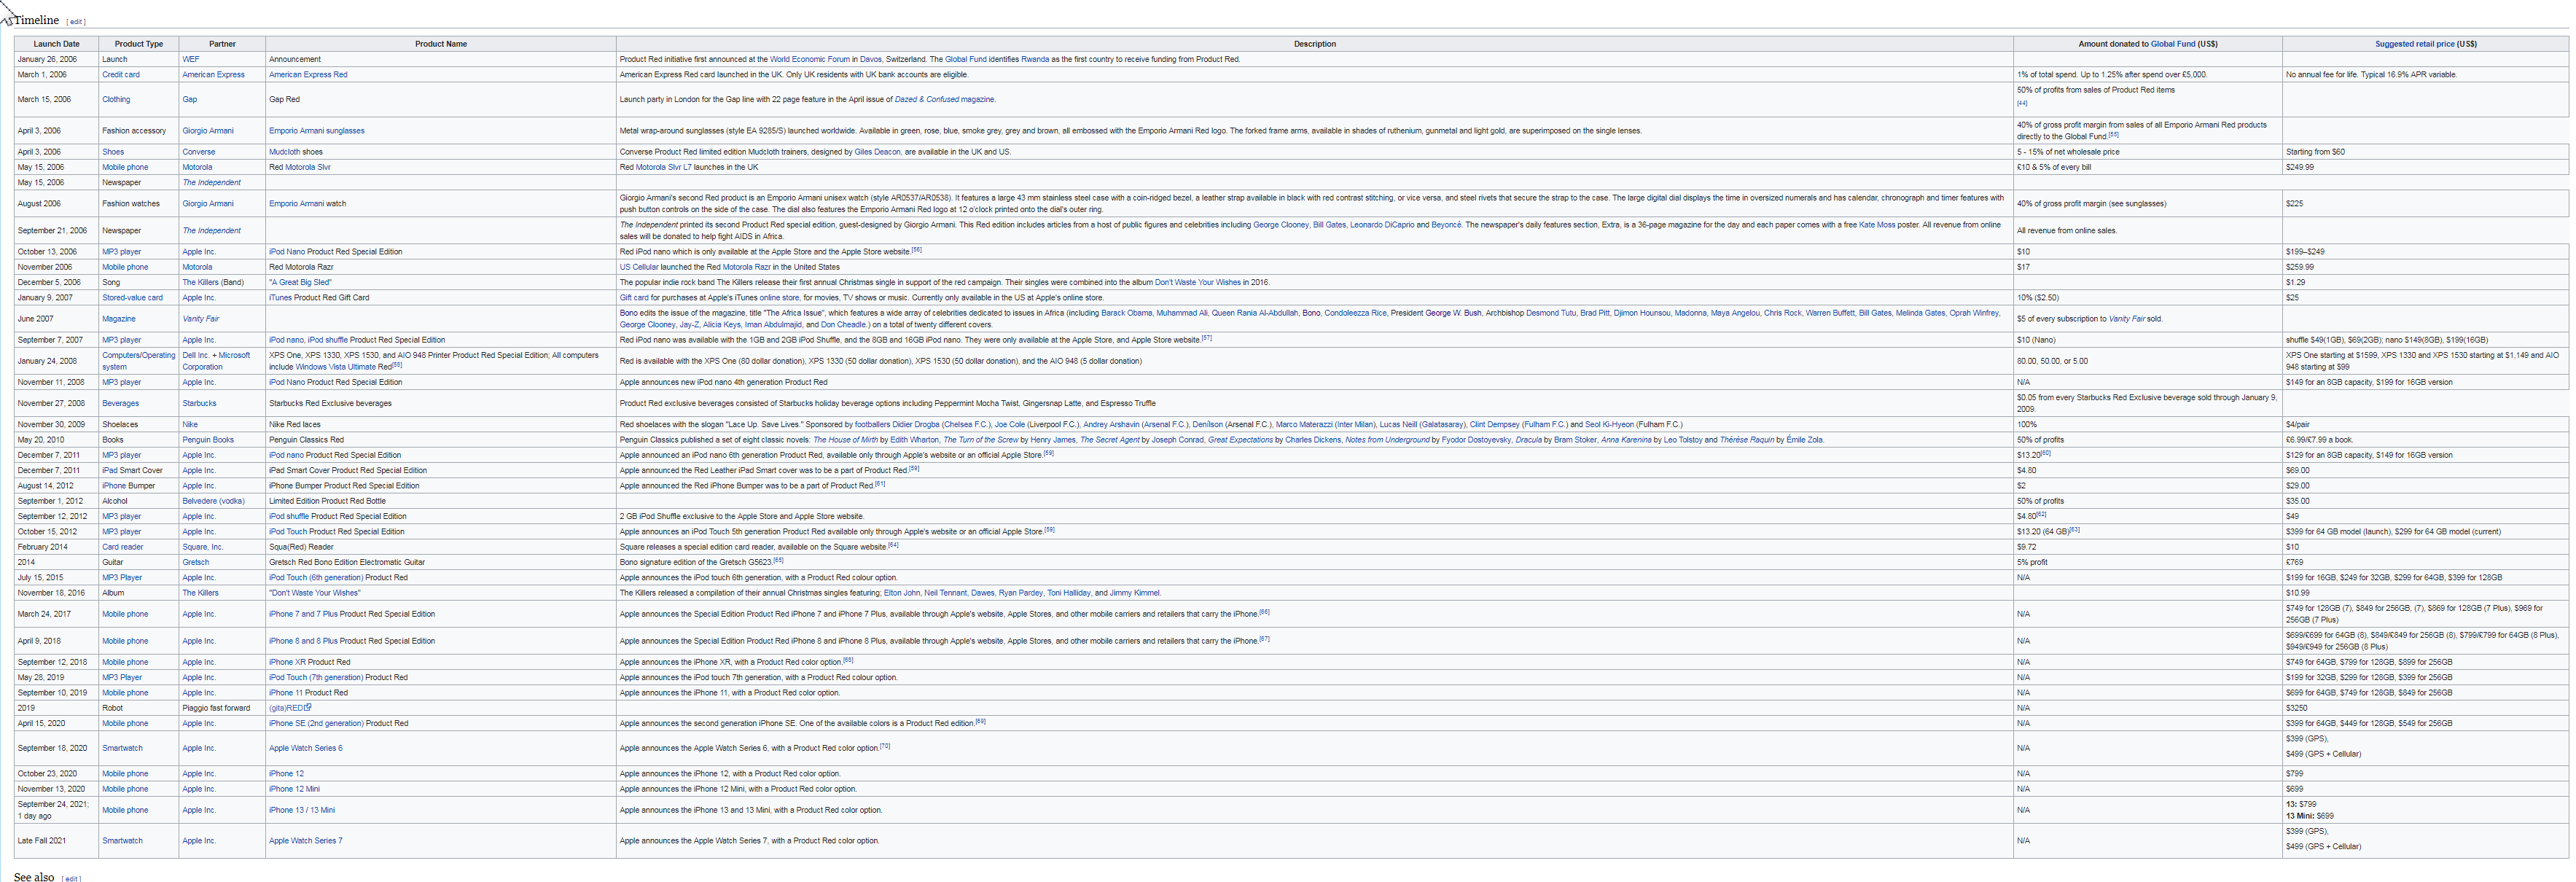Select the Description column header
This screenshot has width=2576, height=882.
(x=1314, y=44)
